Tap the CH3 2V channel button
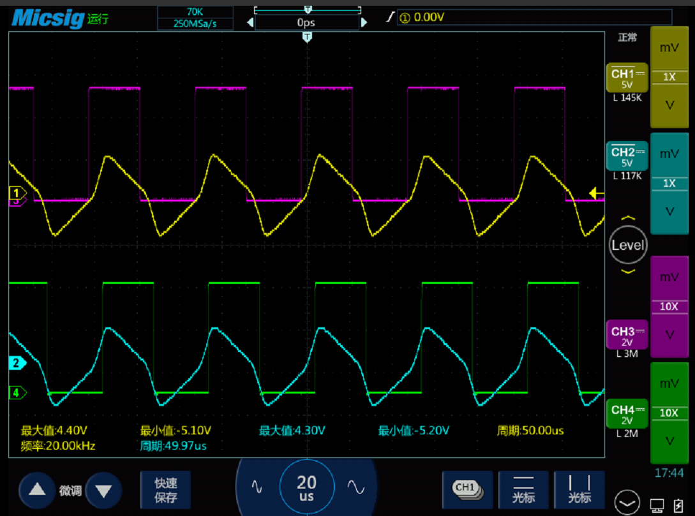This screenshot has width=695, height=516. (627, 335)
